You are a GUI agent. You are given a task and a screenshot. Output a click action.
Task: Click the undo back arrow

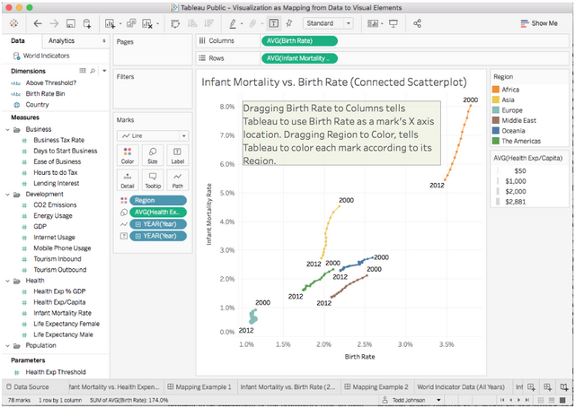[38, 24]
